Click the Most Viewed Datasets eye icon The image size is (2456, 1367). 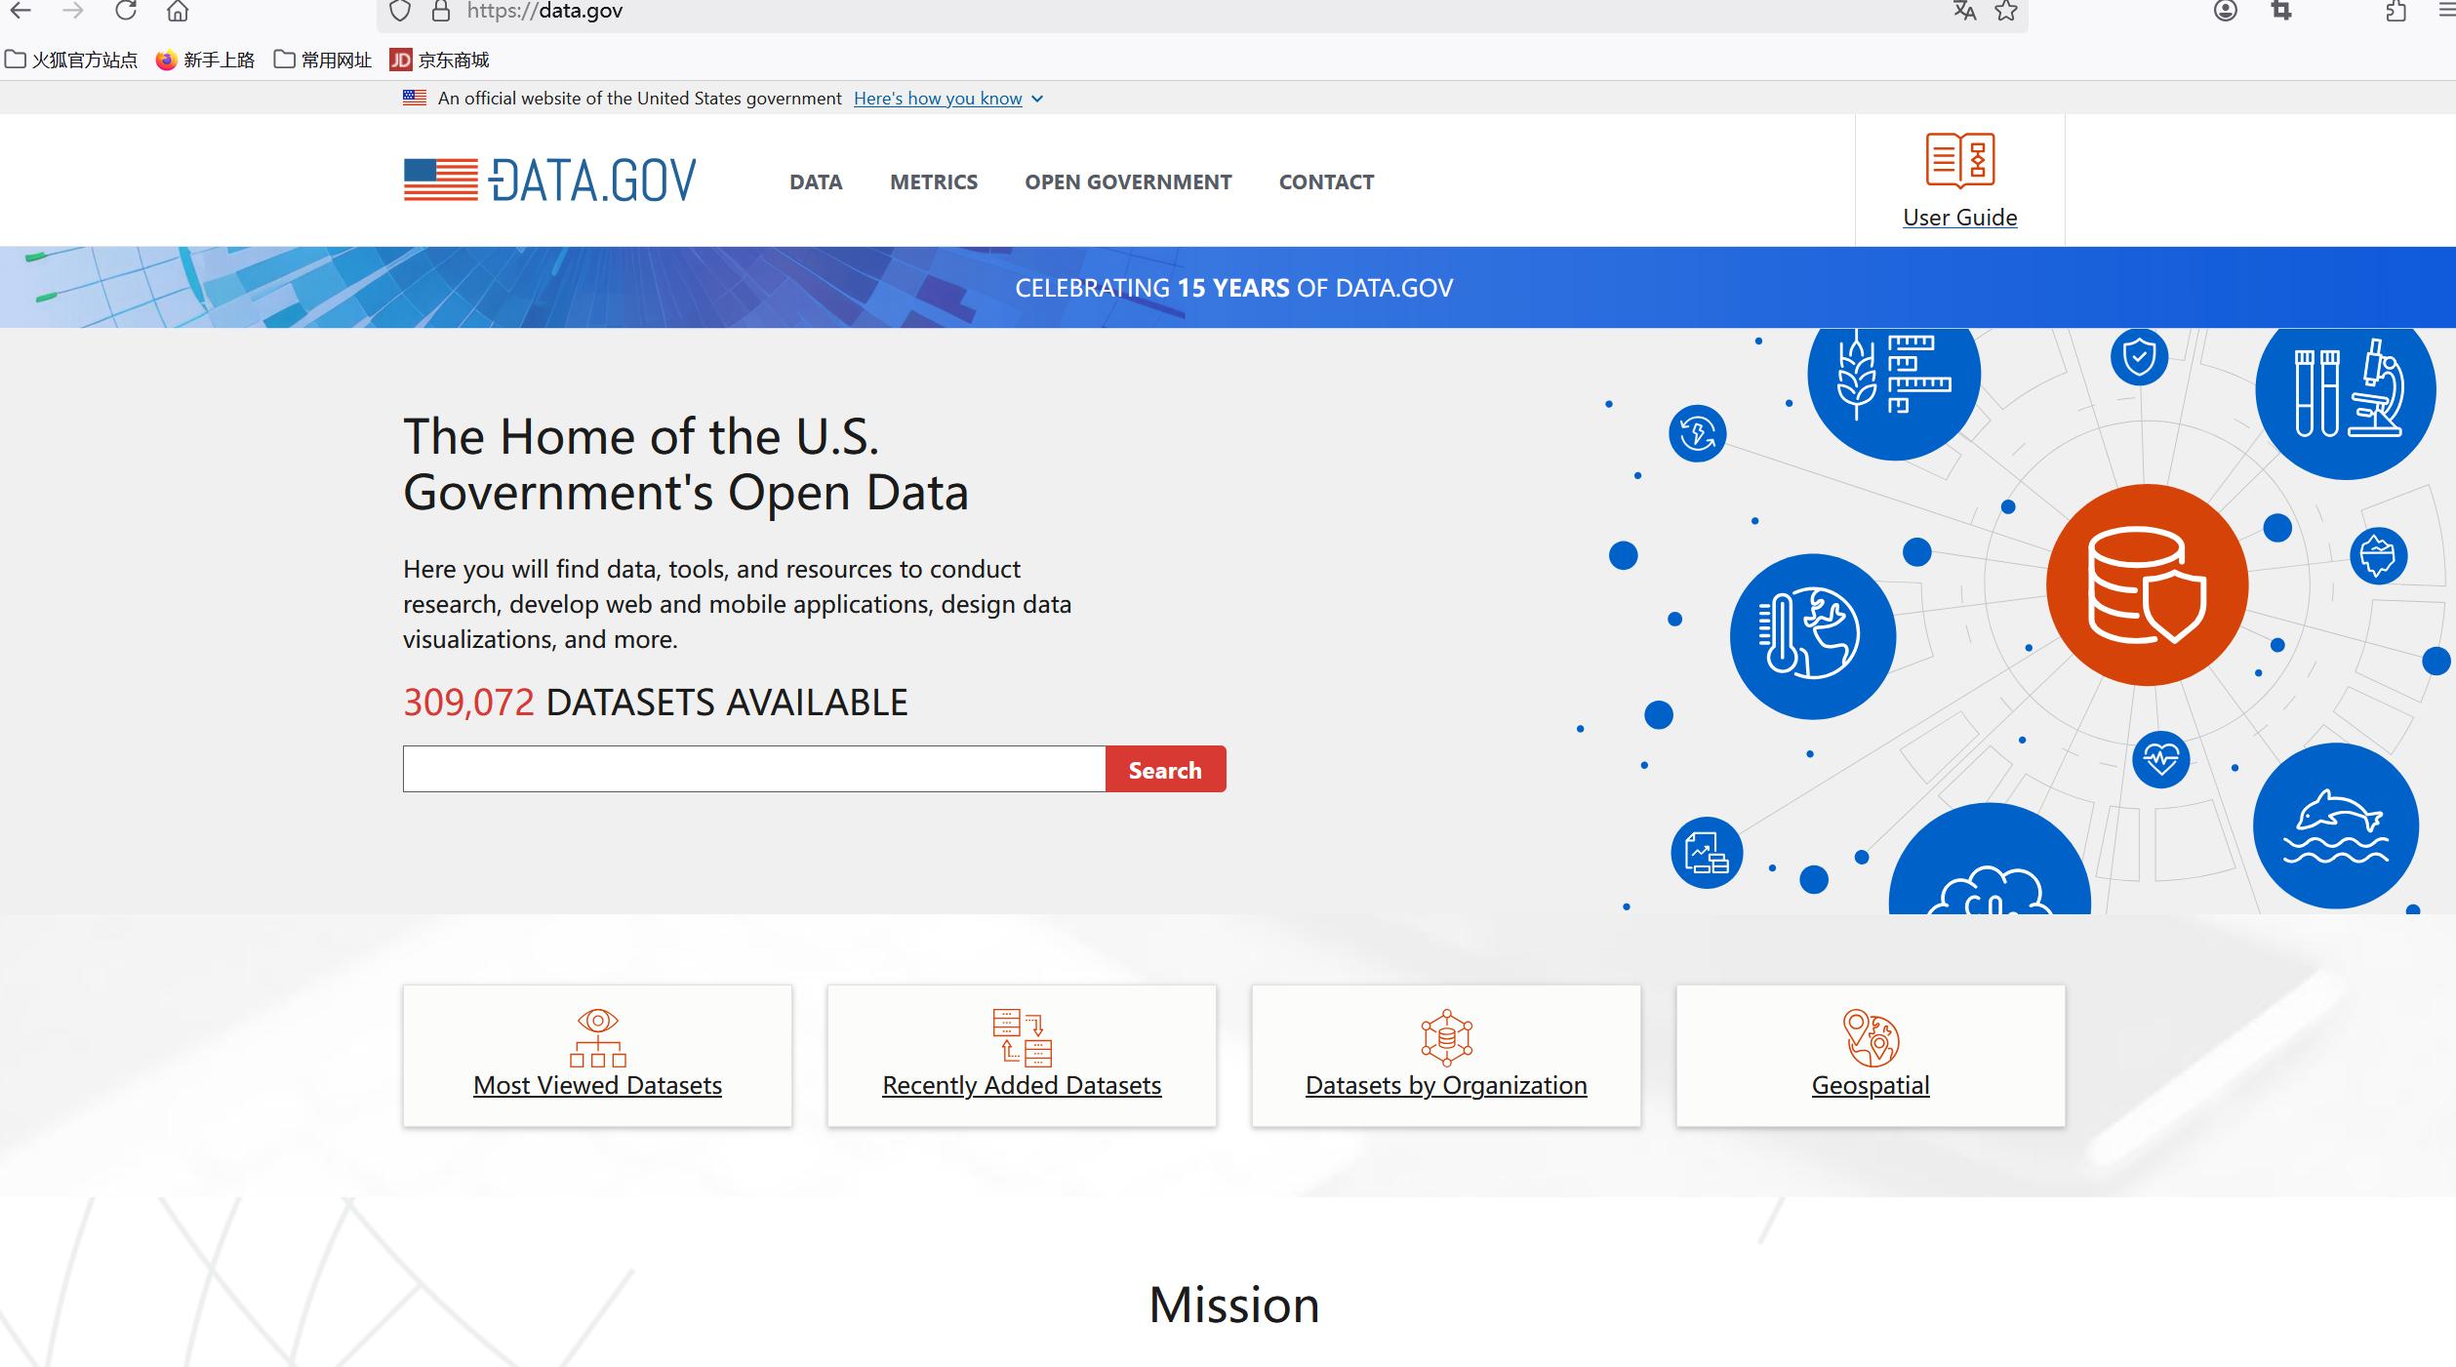597,1037
